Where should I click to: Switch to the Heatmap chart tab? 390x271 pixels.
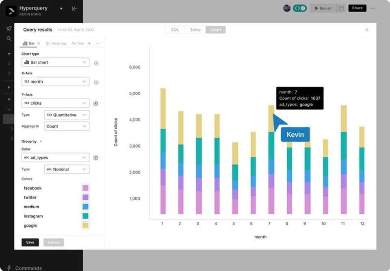56,44
